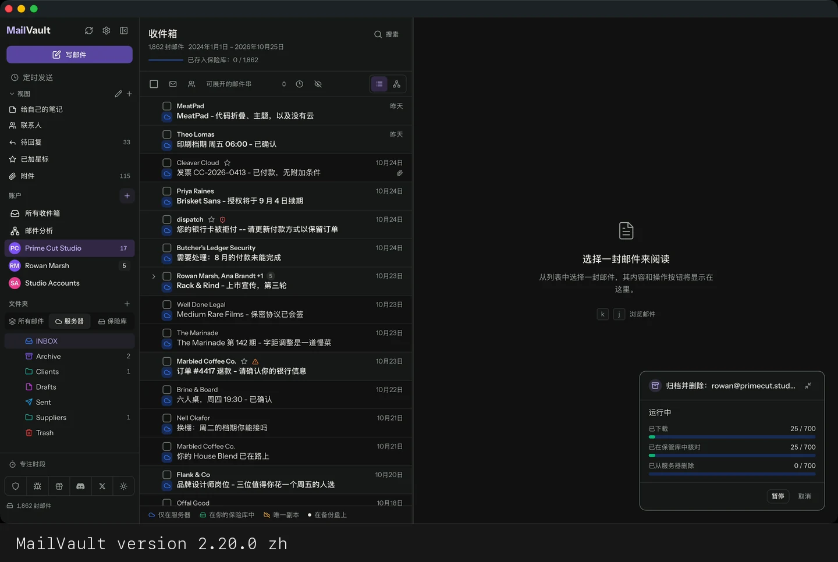Screen dimensions: 838x562
Task: Click the 已下载 progress bar
Action: [732, 437]
